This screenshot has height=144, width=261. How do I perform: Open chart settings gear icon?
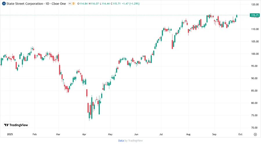(x=255, y=134)
